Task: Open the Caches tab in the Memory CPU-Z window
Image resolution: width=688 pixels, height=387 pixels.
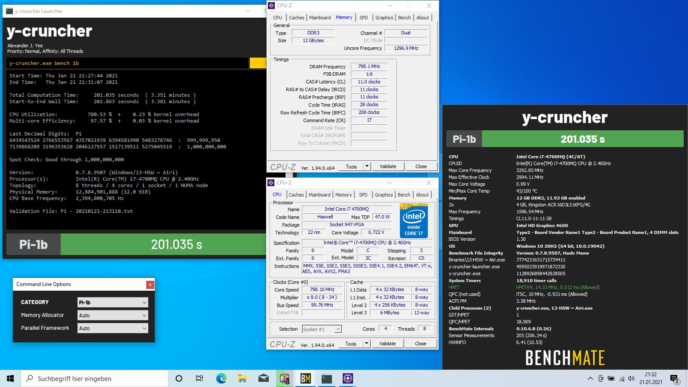Action: pos(297,18)
